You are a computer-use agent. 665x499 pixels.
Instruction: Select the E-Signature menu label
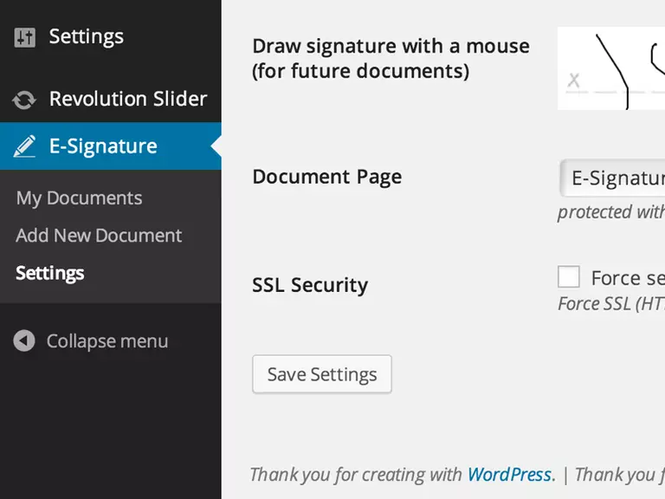pos(103,146)
